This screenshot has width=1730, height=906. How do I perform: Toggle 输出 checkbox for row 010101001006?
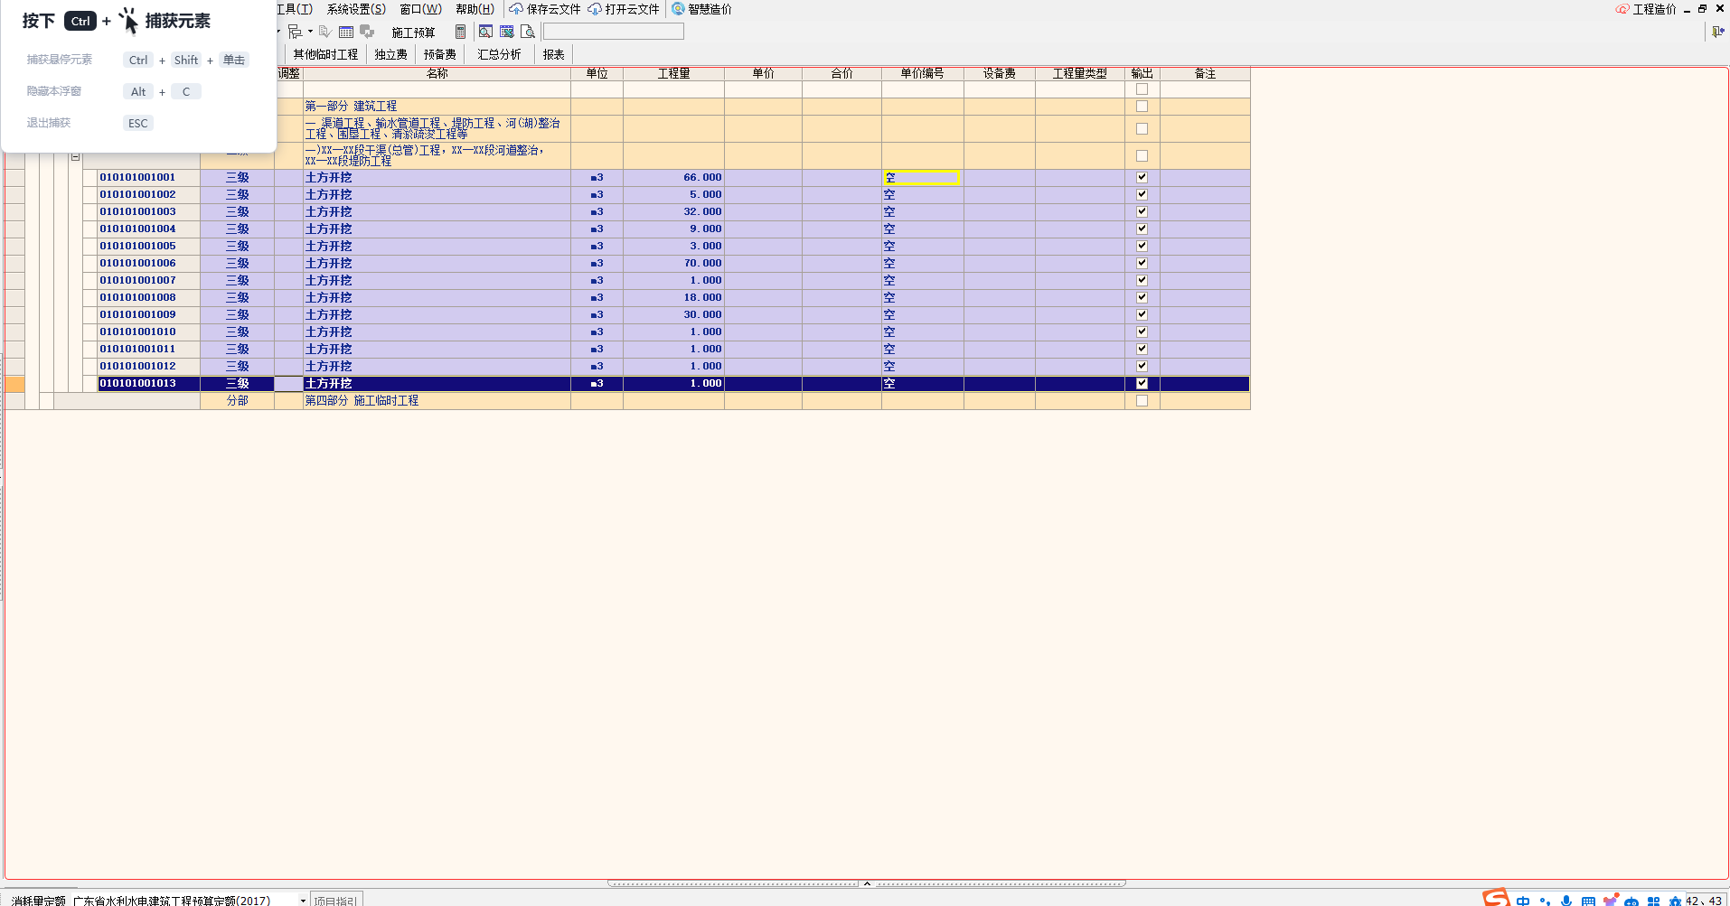click(1142, 264)
